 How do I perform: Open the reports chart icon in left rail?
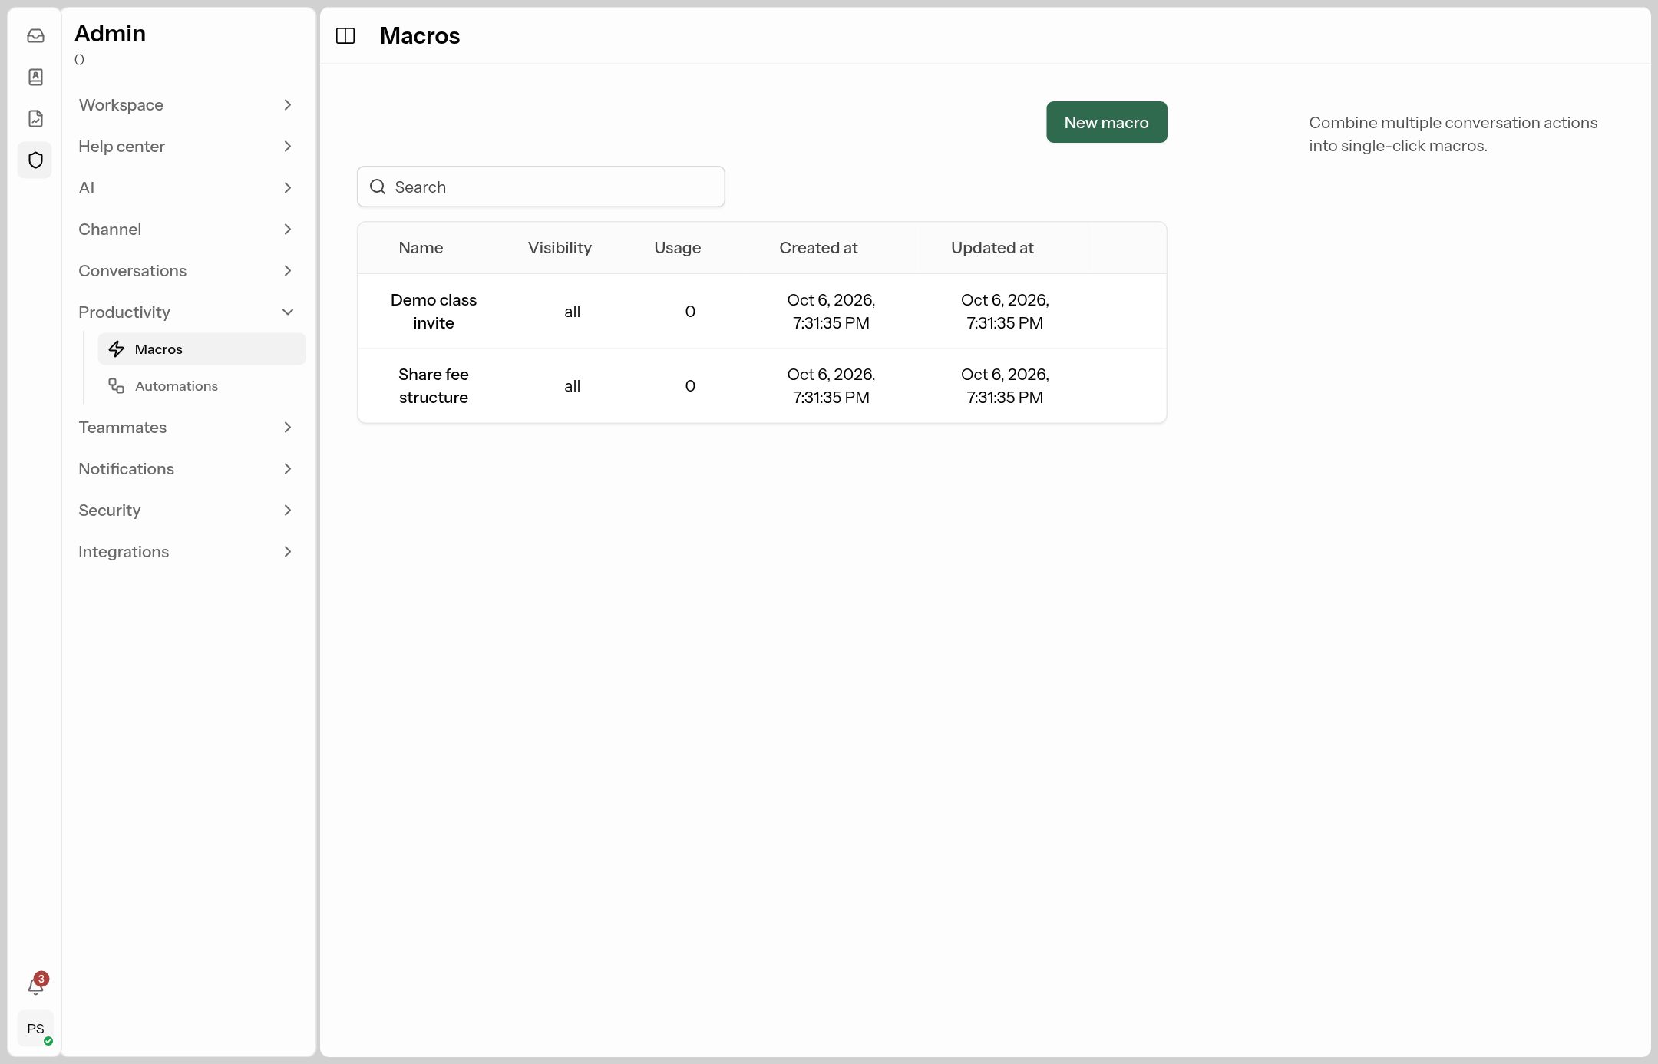[x=35, y=118]
